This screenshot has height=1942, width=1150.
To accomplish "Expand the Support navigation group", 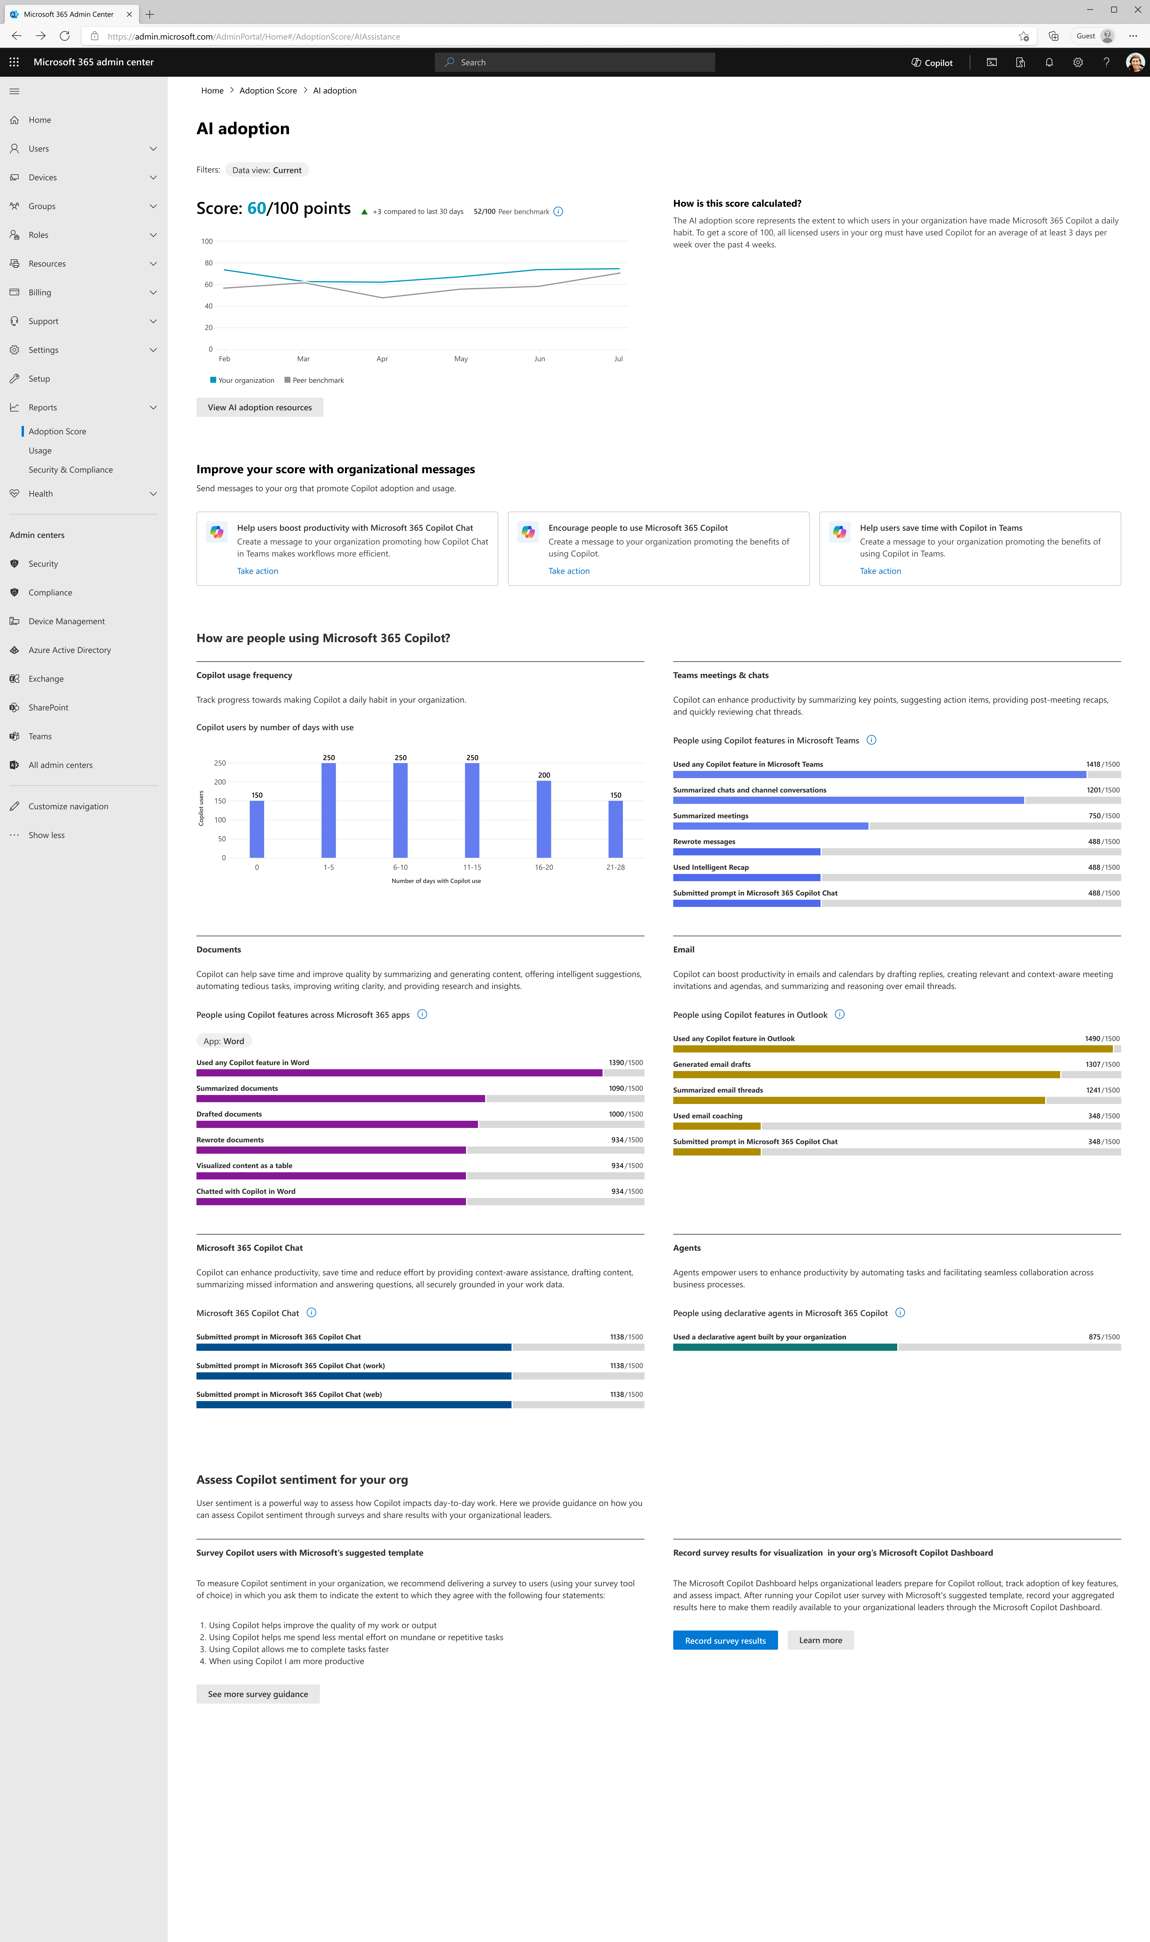I will [153, 321].
